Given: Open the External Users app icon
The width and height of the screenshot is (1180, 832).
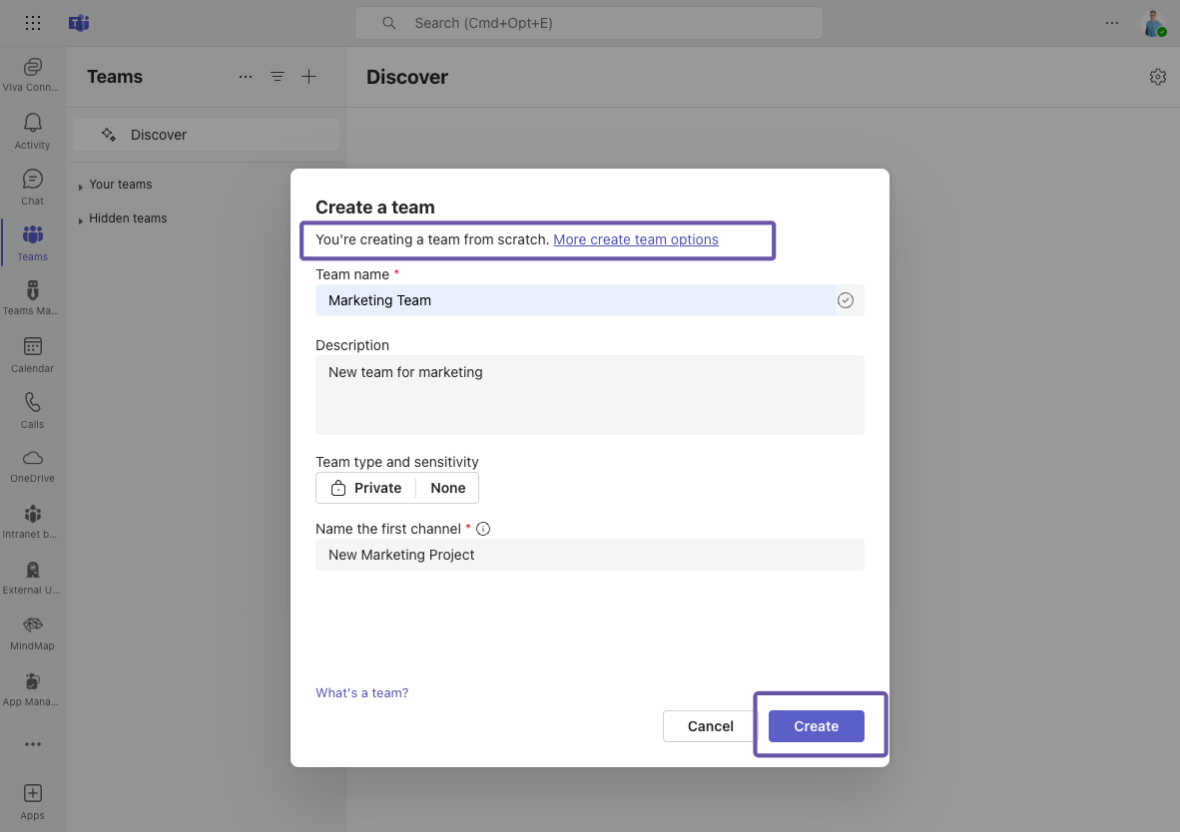Looking at the screenshot, I should pyautogui.click(x=32, y=578).
